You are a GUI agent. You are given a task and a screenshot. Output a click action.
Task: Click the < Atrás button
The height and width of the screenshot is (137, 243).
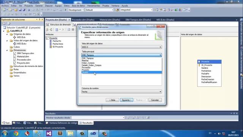(112, 100)
